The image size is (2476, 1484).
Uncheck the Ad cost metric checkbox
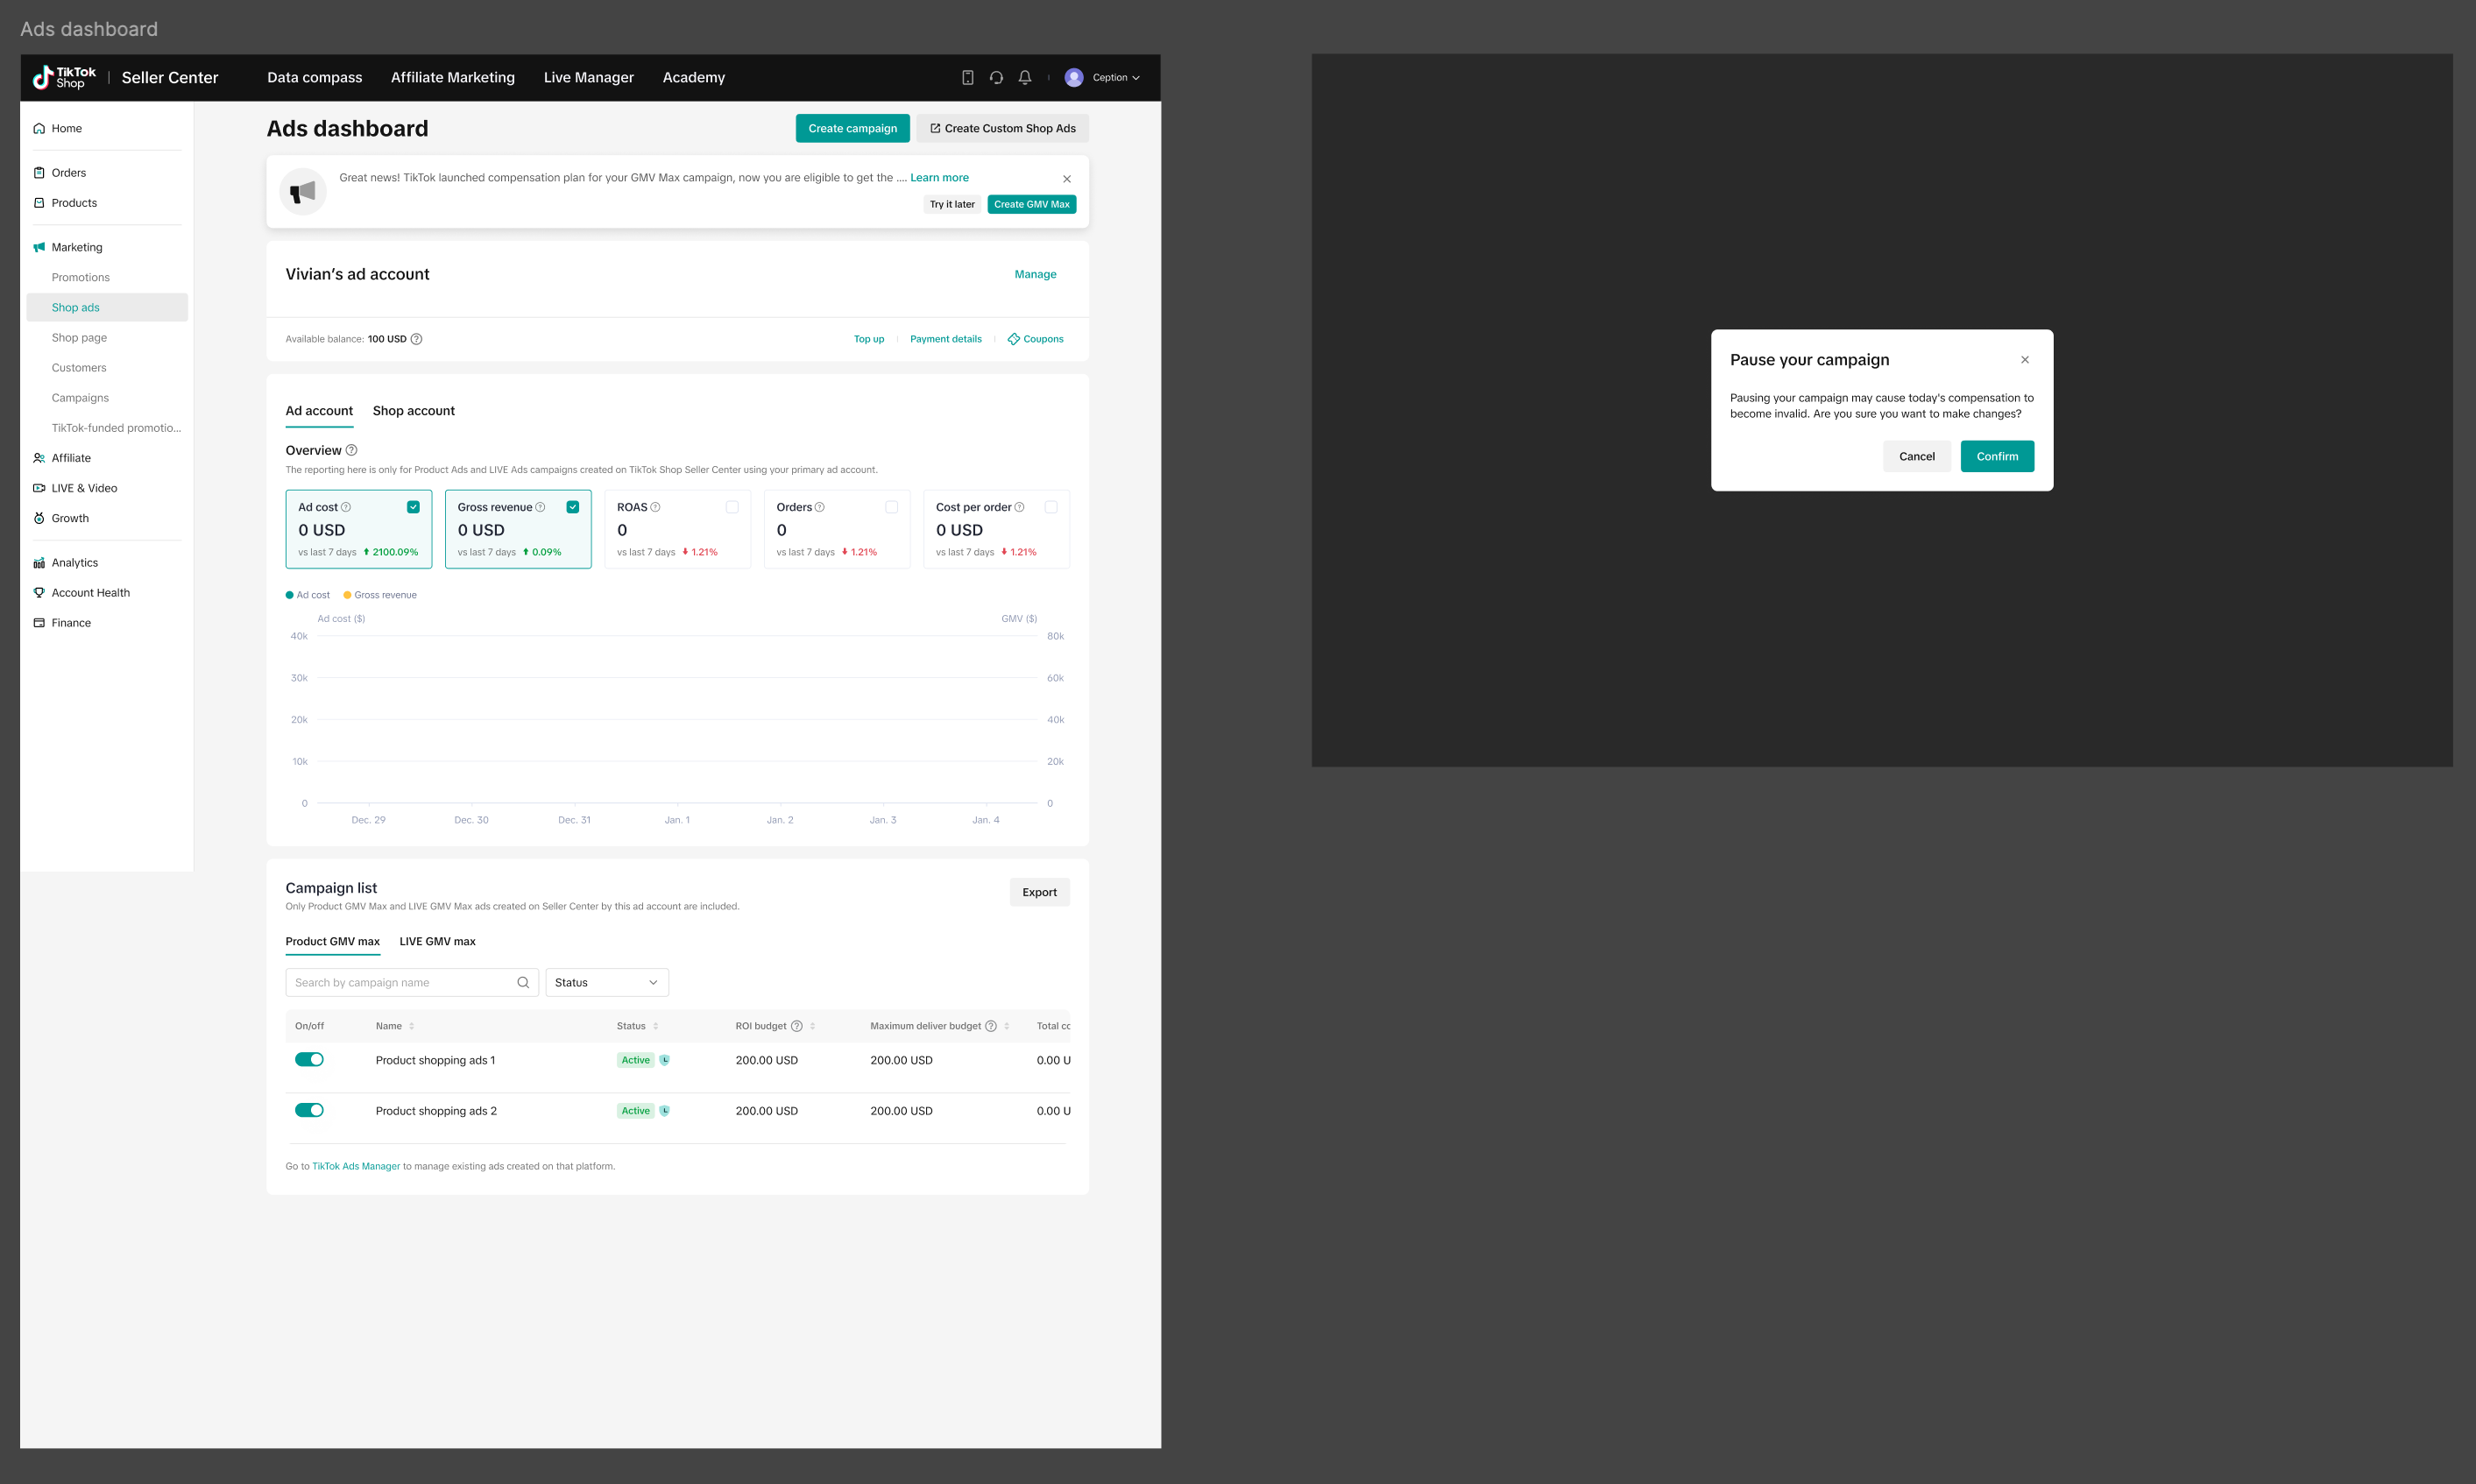click(x=413, y=507)
